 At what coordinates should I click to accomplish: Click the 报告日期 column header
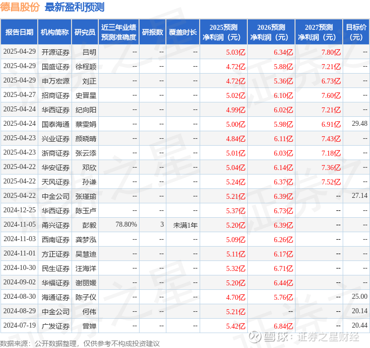pyautogui.click(x=19, y=32)
